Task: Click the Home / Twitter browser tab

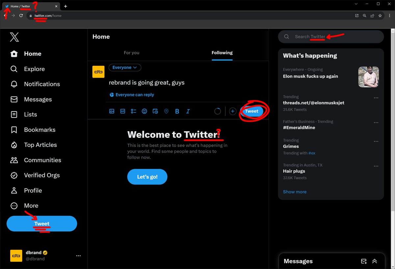Action: 32,6
